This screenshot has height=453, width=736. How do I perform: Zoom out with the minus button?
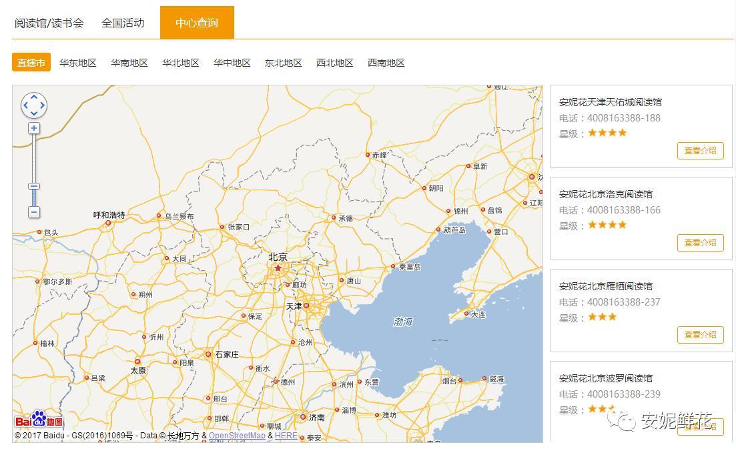coord(33,212)
